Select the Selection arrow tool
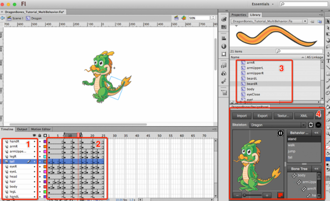The height and width of the screenshot is (201, 330). 327,21
